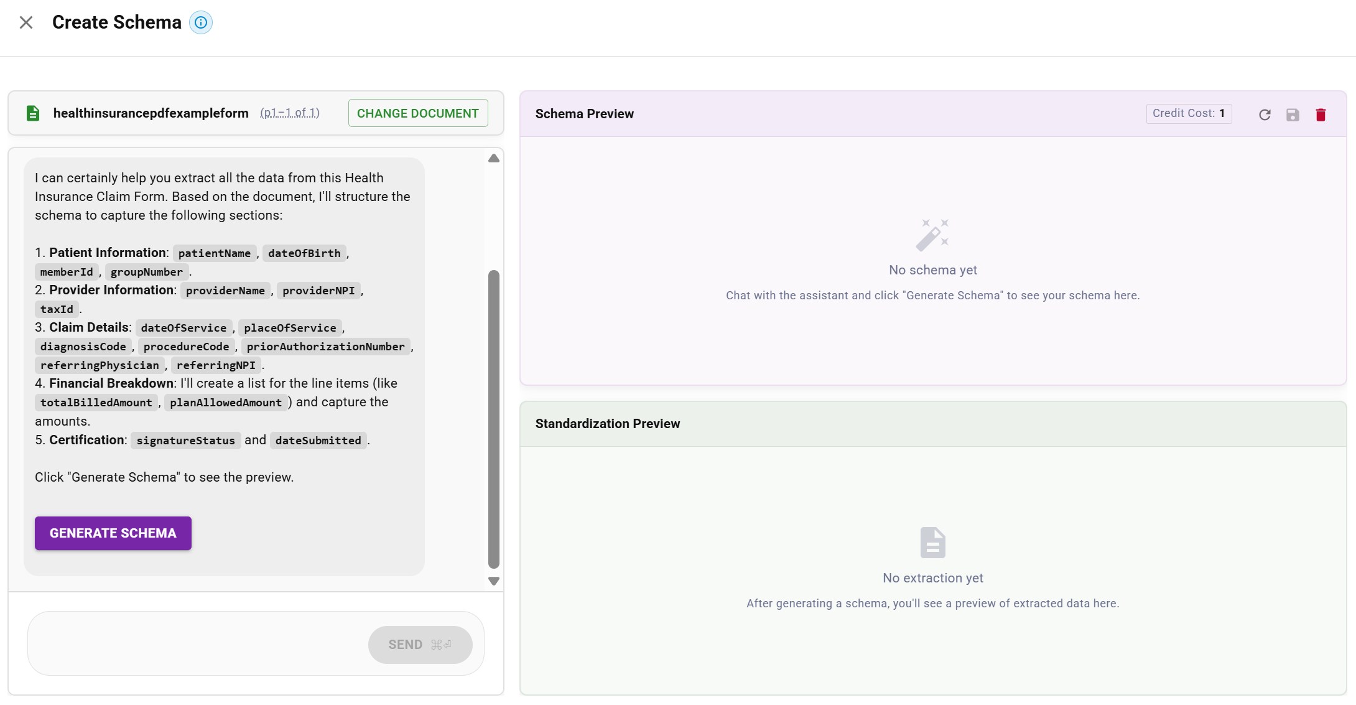Select the priorAuthorizationNumber field chip
The image size is (1356, 705).
tap(325, 347)
